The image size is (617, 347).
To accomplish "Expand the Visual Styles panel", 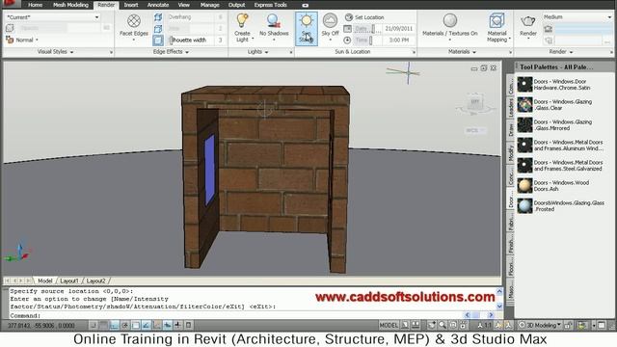I will coord(56,52).
